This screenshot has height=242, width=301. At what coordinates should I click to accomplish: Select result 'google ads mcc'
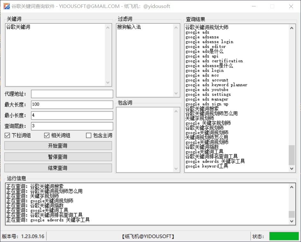coord(202,75)
